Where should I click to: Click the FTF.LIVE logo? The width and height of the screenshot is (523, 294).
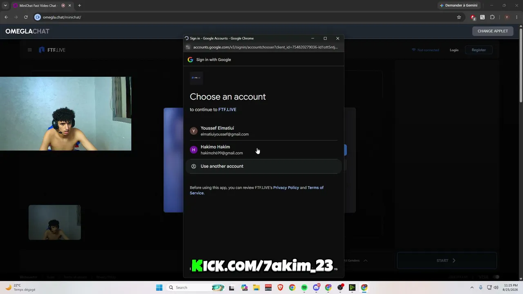(x=52, y=50)
